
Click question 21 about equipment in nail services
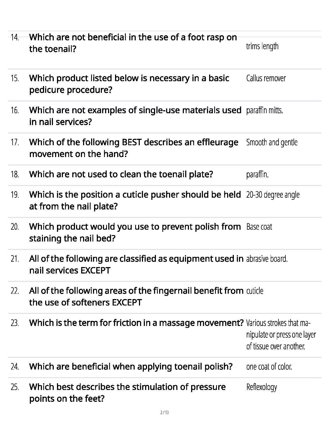click(136, 264)
